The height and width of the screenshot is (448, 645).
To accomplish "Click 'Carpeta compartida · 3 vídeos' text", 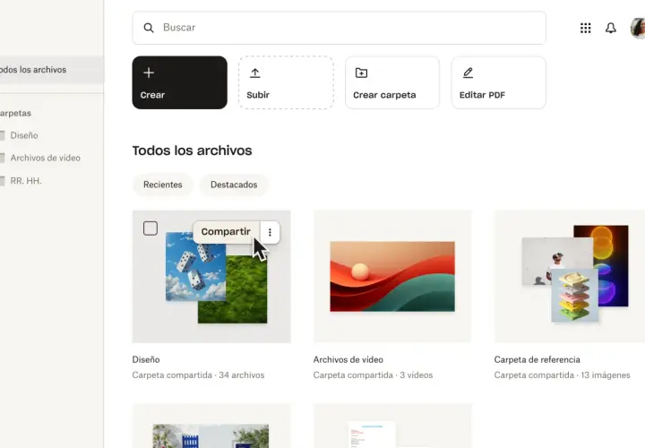I will point(373,375).
